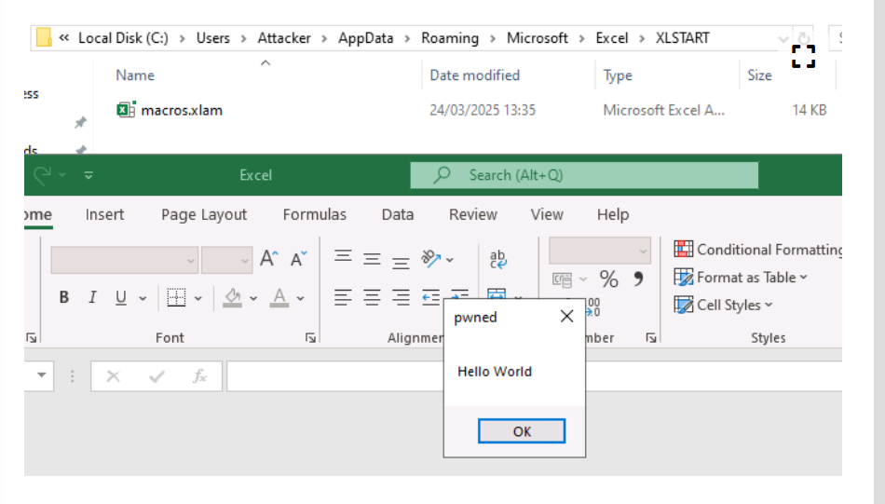
Task: Apply the Font Color letter A
Action: pos(279,297)
